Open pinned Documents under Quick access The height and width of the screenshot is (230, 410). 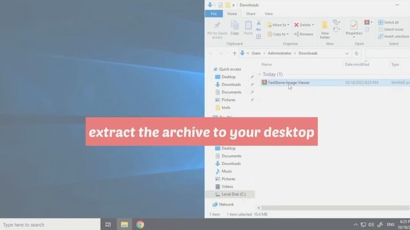click(x=228, y=92)
